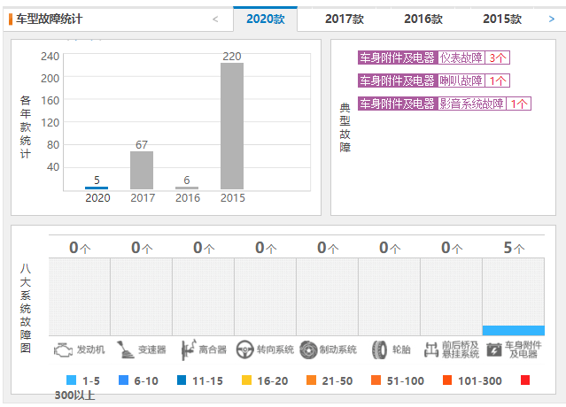The height and width of the screenshot is (407, 566).
Task: Click the 变速器 gearbox icon
Action: [x=126, y=349]
